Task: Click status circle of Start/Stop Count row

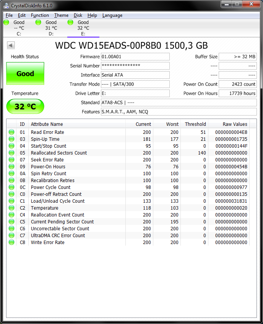Action: pos(11,146)
